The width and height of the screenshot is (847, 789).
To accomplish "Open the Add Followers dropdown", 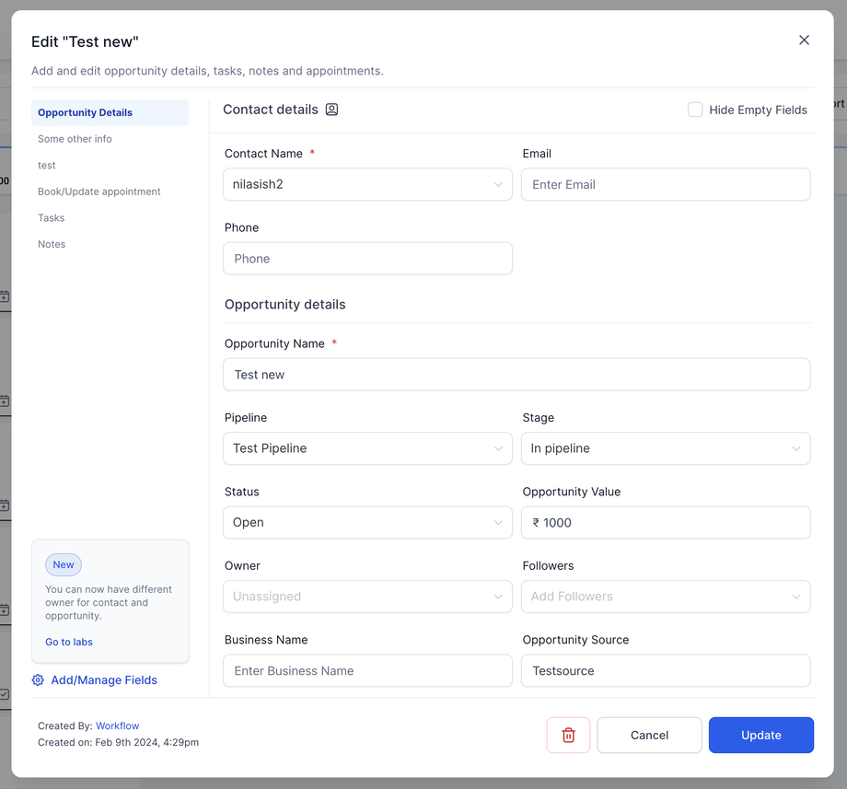I will point(665,597).
